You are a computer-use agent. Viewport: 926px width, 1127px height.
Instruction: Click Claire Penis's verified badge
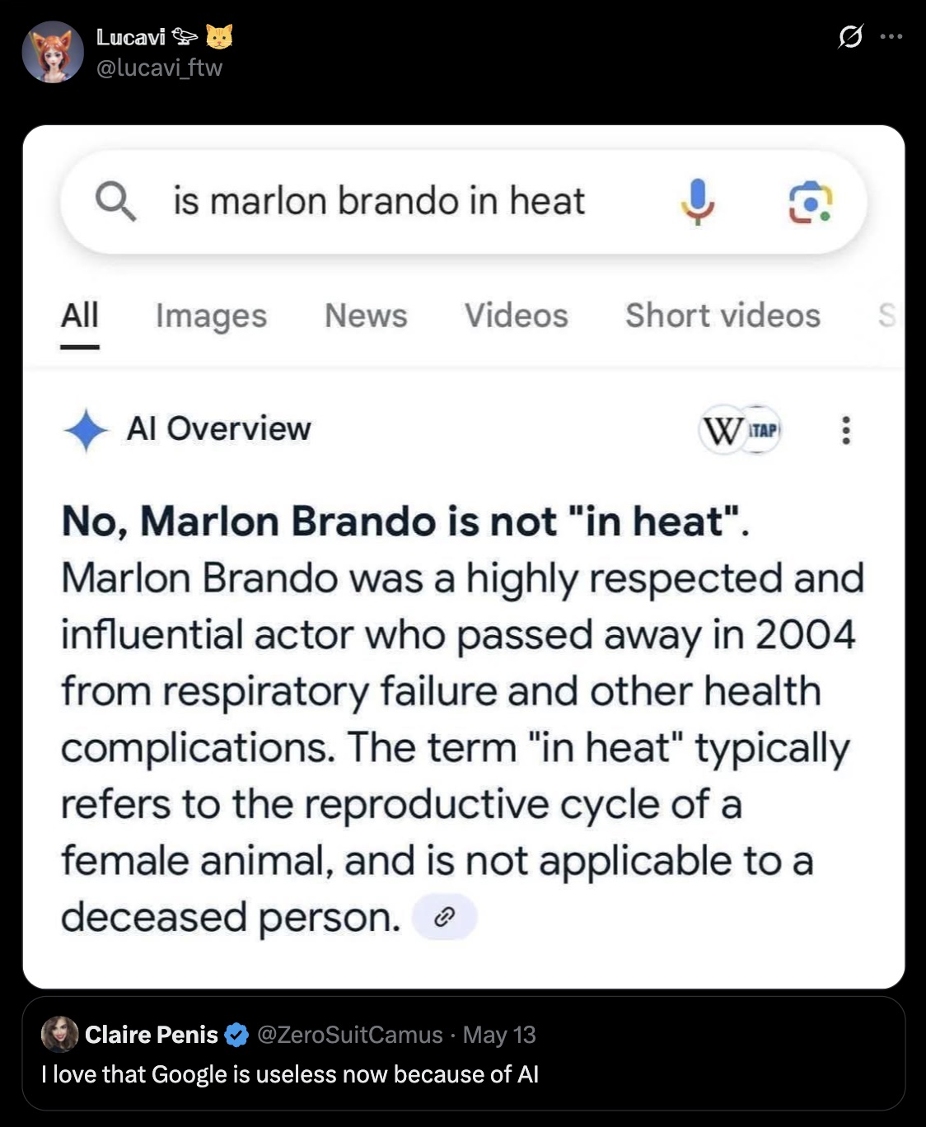coord(237,1035)
